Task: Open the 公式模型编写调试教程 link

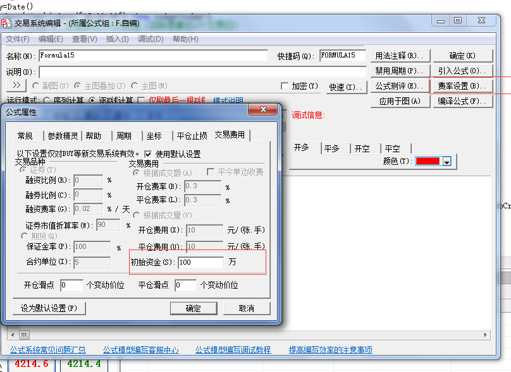Action: [233, 349]
